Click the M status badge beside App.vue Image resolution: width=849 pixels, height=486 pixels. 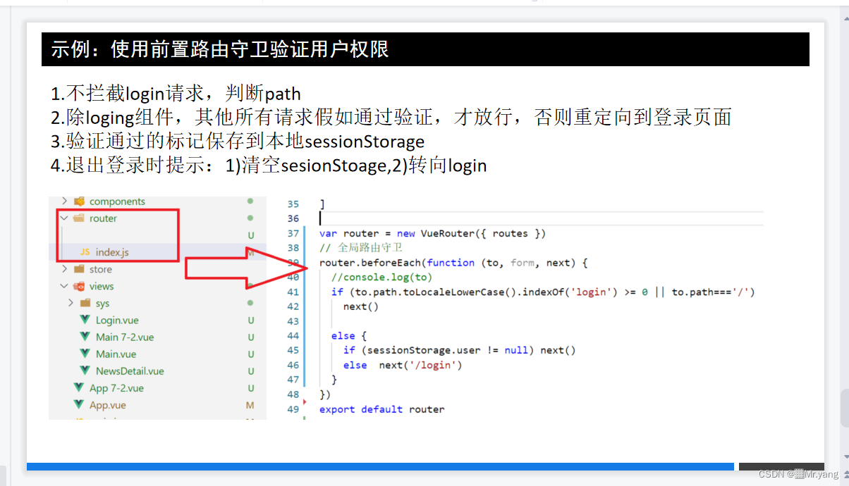(x=250, y=405)
